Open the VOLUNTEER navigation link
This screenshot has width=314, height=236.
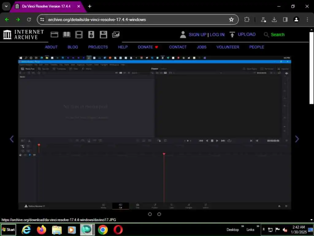point(228,47)
